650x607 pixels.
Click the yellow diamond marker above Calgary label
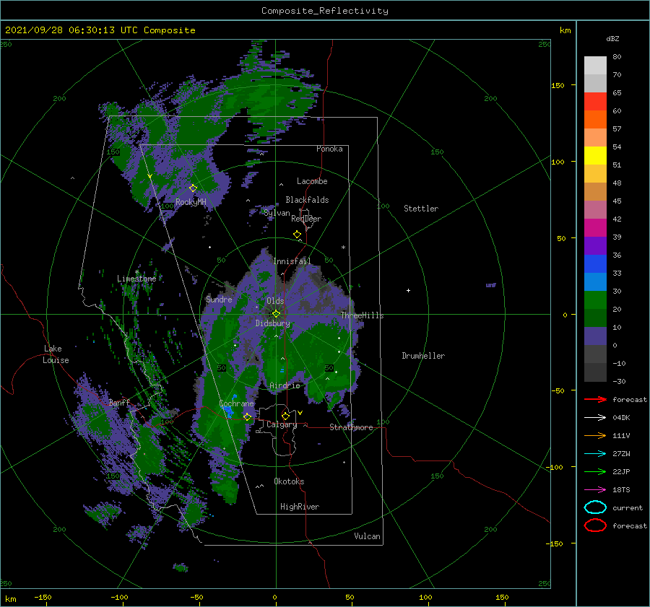tap(285, 416)
